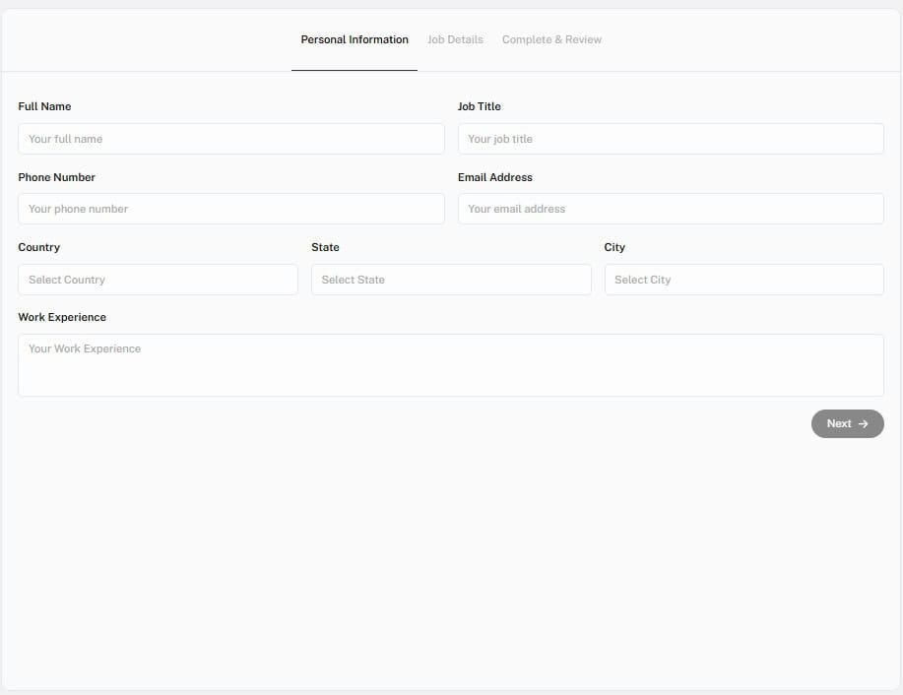Click the Your email address field
Screen dimensions: 903x695
(671, 209)
